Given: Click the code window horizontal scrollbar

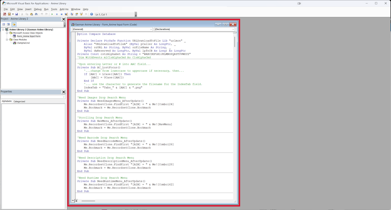Looking at the screenshot, I should click(x=88, y=201).
